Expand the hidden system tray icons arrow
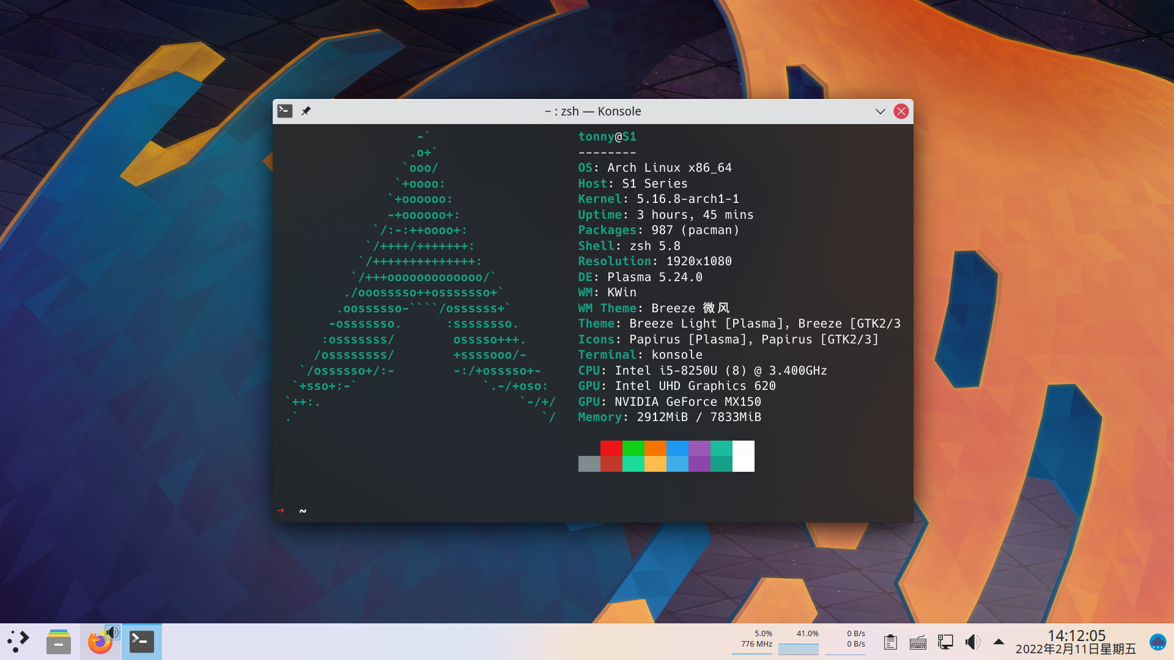The height and width of the screenshot is (660, 1174). tap(999, 642)
